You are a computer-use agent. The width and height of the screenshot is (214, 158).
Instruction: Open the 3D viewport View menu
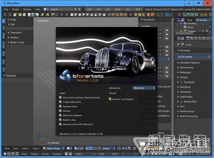point(7,149)
